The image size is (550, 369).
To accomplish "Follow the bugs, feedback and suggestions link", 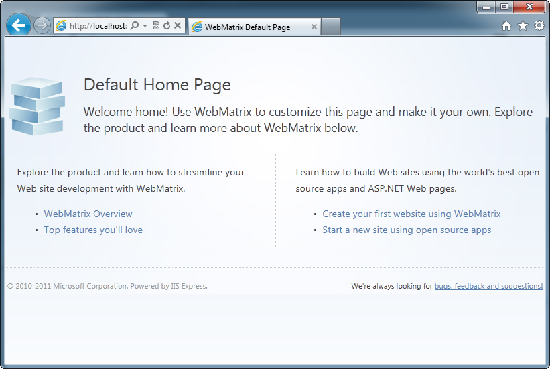I will tap(488, 286).
